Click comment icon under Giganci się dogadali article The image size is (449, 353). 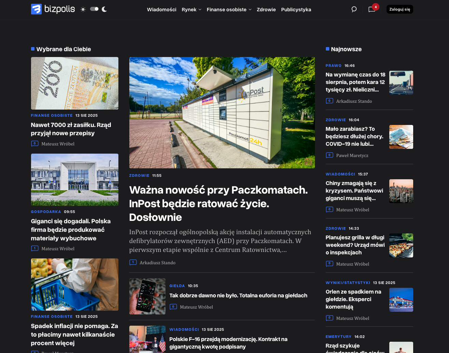tap(35, 248)
